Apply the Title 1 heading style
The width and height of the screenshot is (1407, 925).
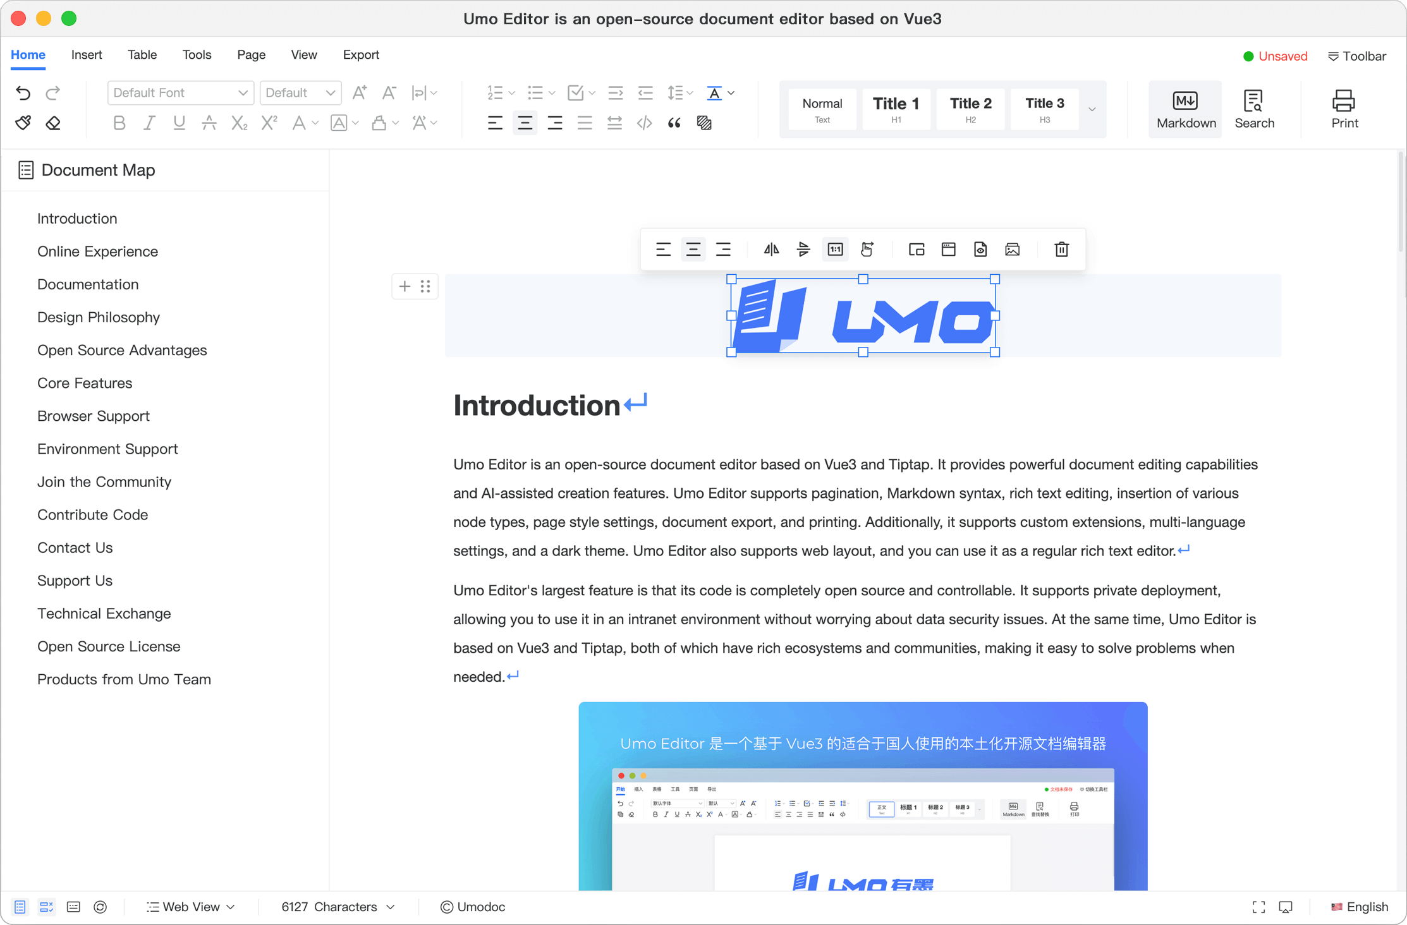coord(896,109)
